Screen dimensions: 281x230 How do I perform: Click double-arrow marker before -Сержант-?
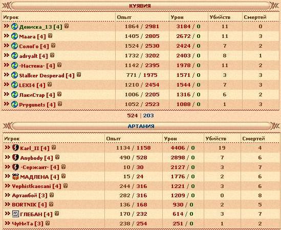(x=8, y=166)
